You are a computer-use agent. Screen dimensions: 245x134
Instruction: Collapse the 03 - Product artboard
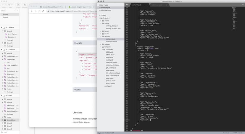tap(1, 27)
